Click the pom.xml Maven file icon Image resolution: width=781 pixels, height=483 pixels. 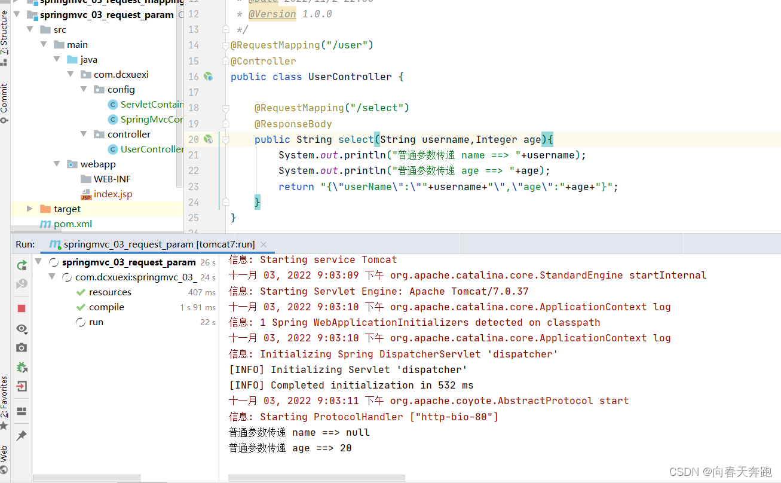[45, 224]
